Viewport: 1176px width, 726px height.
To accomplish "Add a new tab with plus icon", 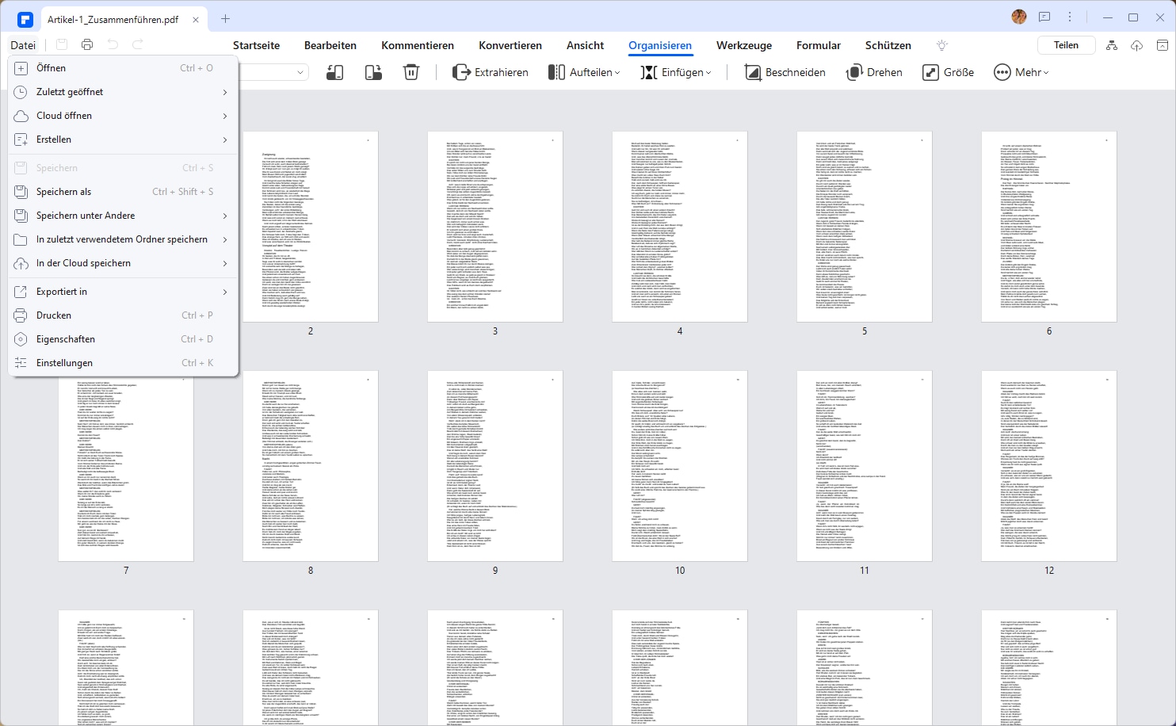I will click(x=225, y=18).
